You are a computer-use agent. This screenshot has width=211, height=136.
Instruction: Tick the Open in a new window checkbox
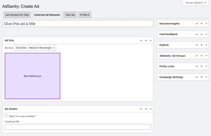6,116
